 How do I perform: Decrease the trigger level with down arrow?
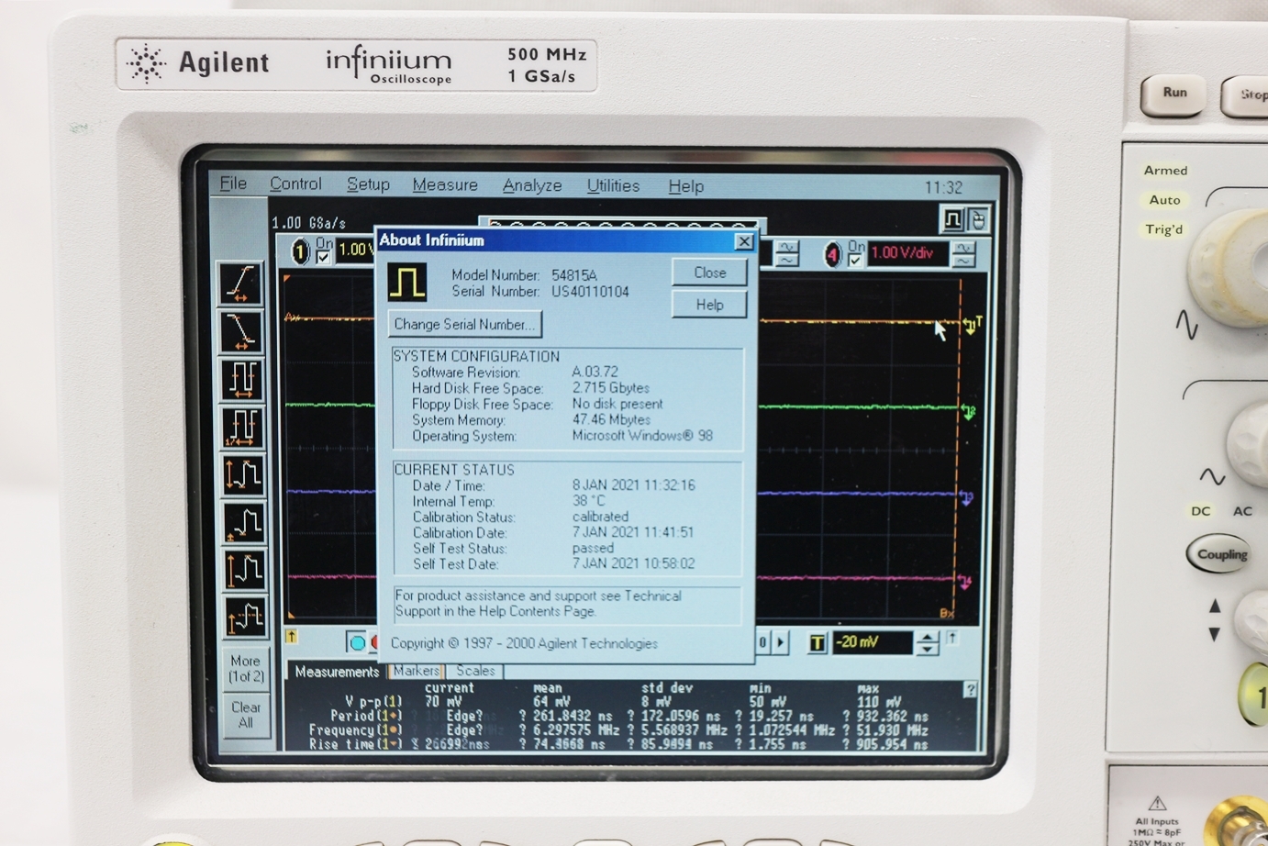tap(928, 649)
